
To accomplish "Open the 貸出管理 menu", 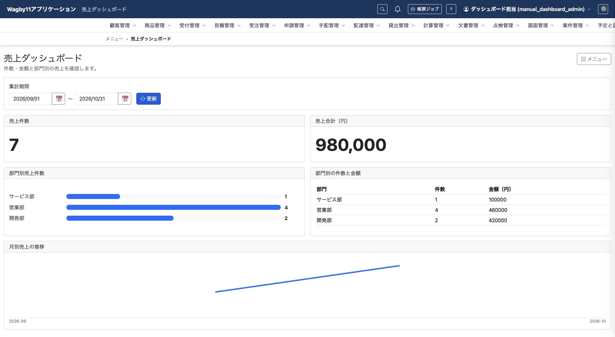I will click(x=402, y=25).
